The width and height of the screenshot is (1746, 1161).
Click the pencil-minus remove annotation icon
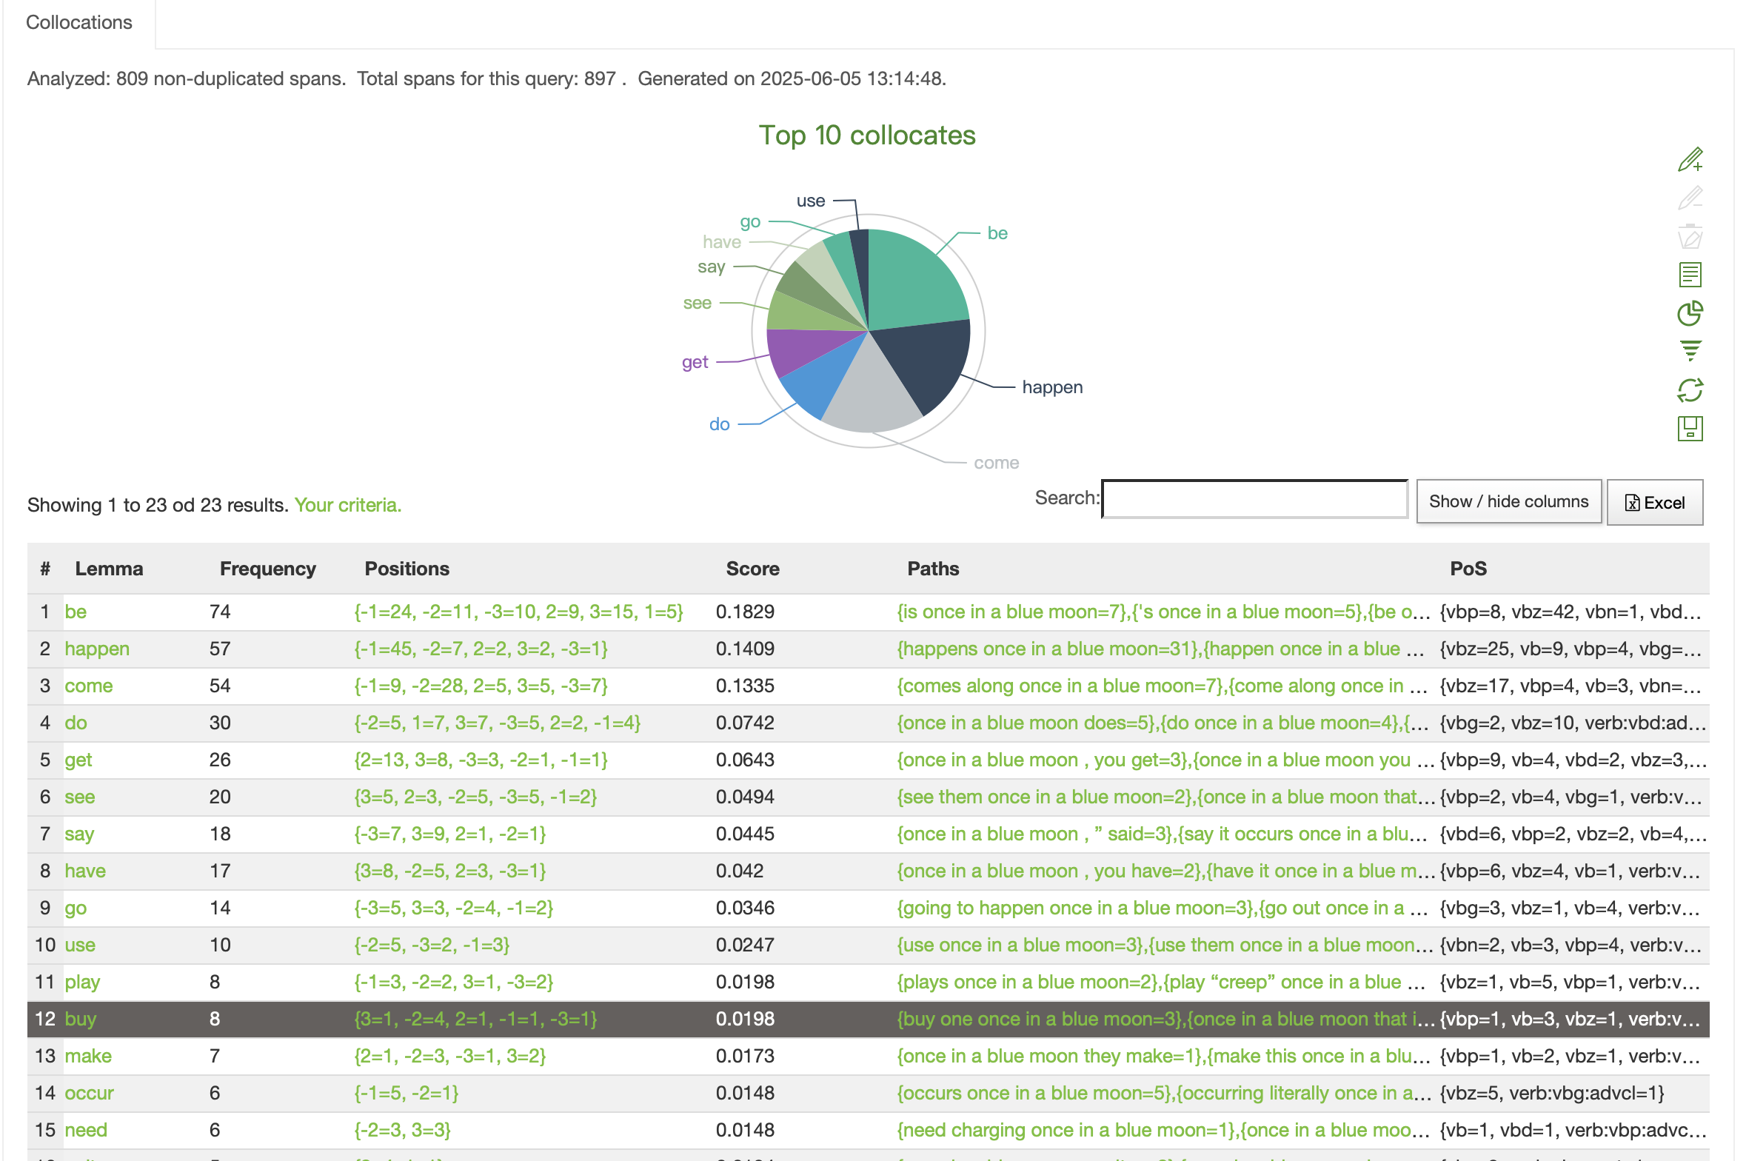point(1690,198)
